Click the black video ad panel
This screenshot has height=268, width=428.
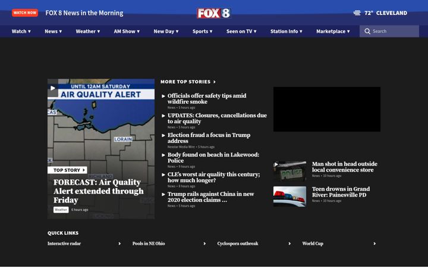[327, 109]
